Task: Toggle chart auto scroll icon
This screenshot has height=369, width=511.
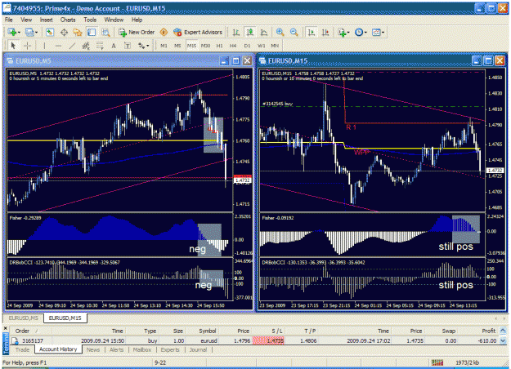Action: tap(312, 32)
